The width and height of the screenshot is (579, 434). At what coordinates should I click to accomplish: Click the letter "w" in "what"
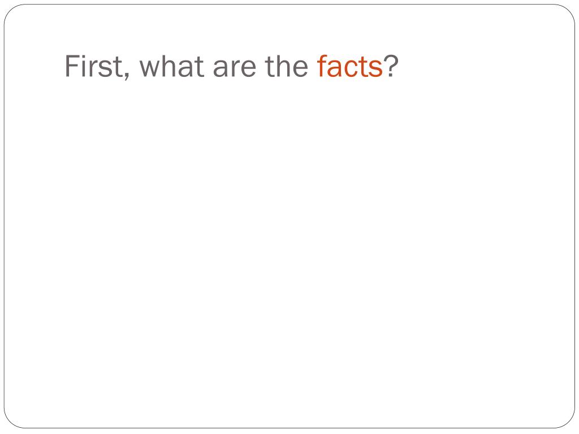(150, 69)
